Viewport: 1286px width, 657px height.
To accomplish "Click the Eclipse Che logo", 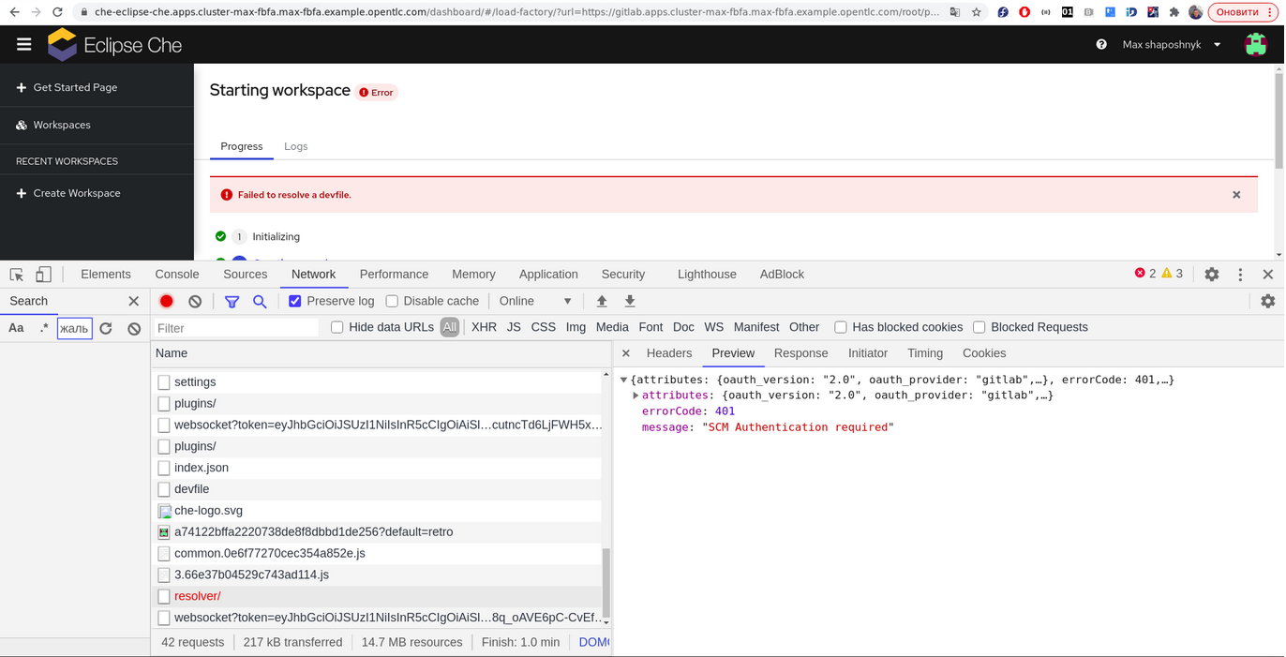I will tap(115, 45).
